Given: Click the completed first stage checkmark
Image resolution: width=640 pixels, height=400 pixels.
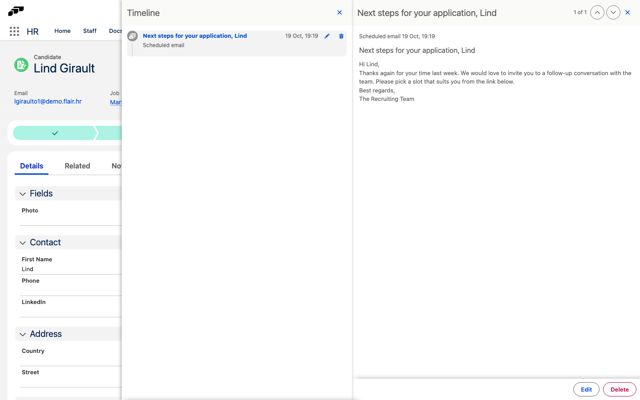Looking at the screenshot, I should coord(55,133).
